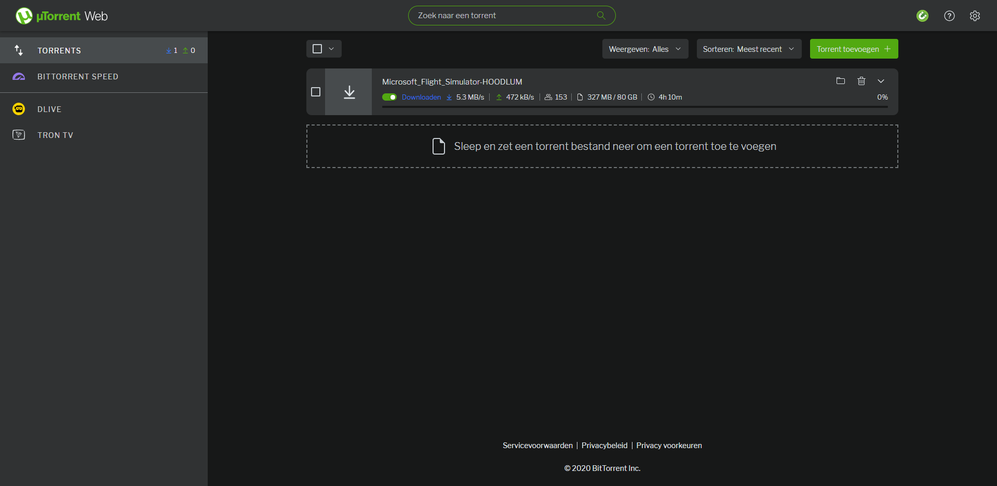This screenshot has width=997, height=486.
Task: Click the search magnifier icon
Action: pyautogui.click(x=601, y=16)
